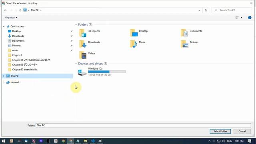Click the Select Folder button
256x144 pixels.
coord(220,132)
